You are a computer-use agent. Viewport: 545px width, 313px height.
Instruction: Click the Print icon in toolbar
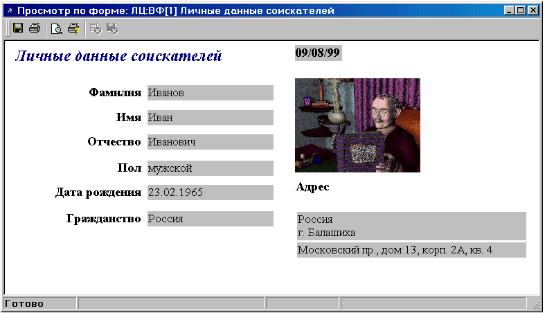(x=35, y=28)
